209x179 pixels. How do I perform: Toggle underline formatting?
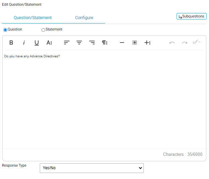click(37, 43)
